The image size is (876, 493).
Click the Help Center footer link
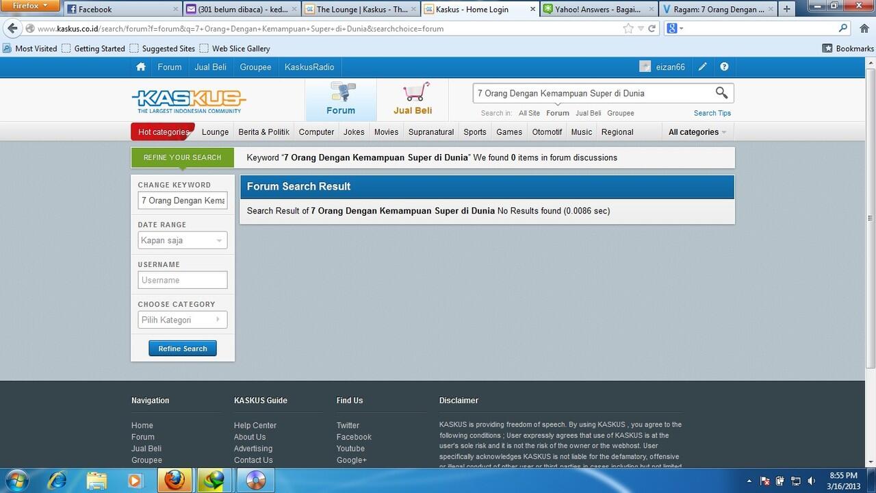click(255, 425)
